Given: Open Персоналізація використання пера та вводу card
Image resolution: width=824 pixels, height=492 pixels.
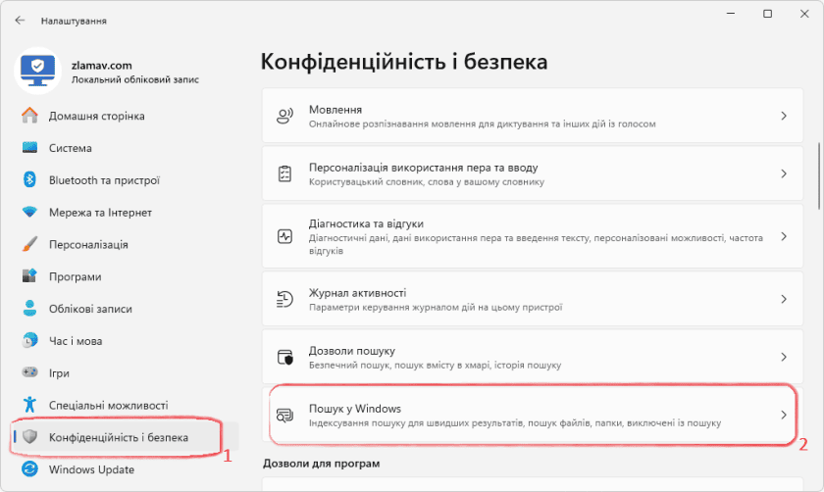Looking at the screenshot, I should pos(533,173).
